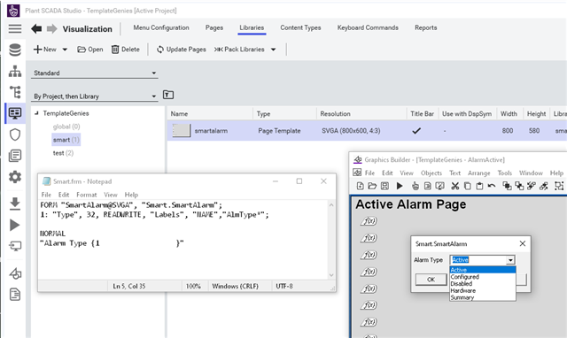Click the Open button in toolbar

90,50
